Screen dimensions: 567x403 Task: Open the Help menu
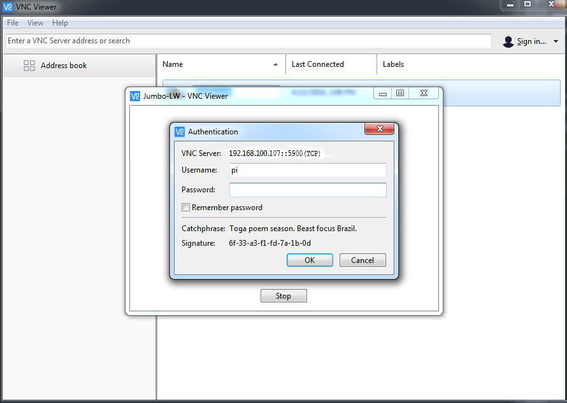point(60,23)
